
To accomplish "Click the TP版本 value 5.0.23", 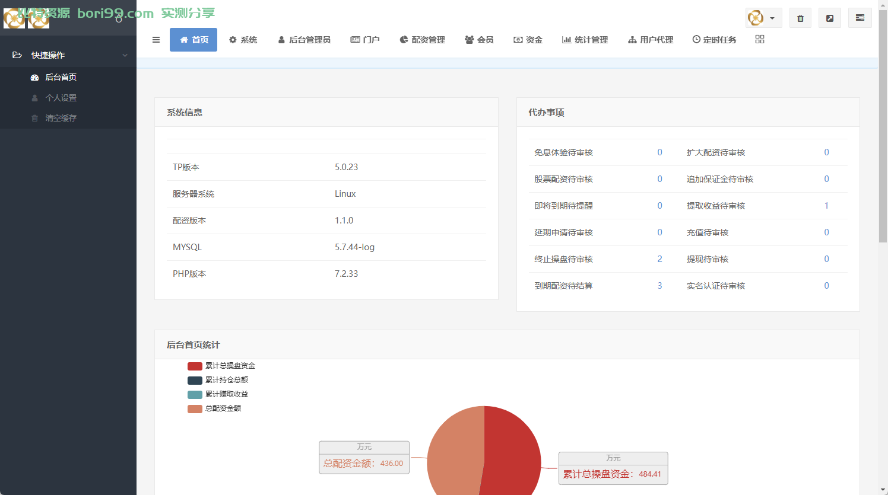I will point(346,167).
